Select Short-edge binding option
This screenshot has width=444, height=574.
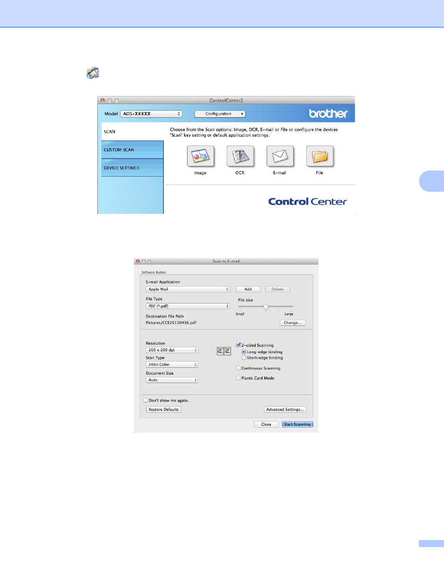coord(244,358)
